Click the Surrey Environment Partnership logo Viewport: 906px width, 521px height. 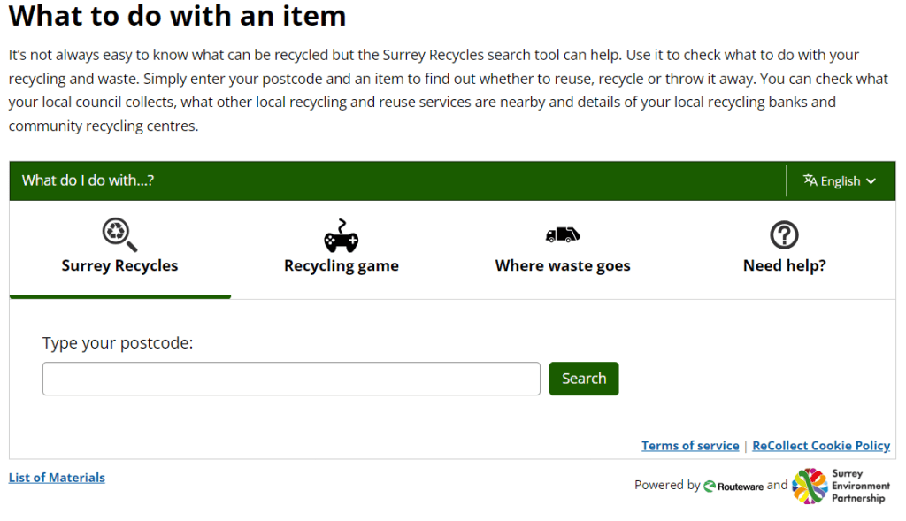pyautogui.click(x=841, y=486)
